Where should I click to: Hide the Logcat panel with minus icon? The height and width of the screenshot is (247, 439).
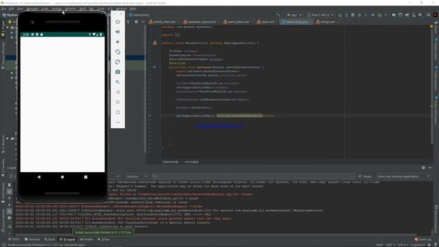pos(430,167)
